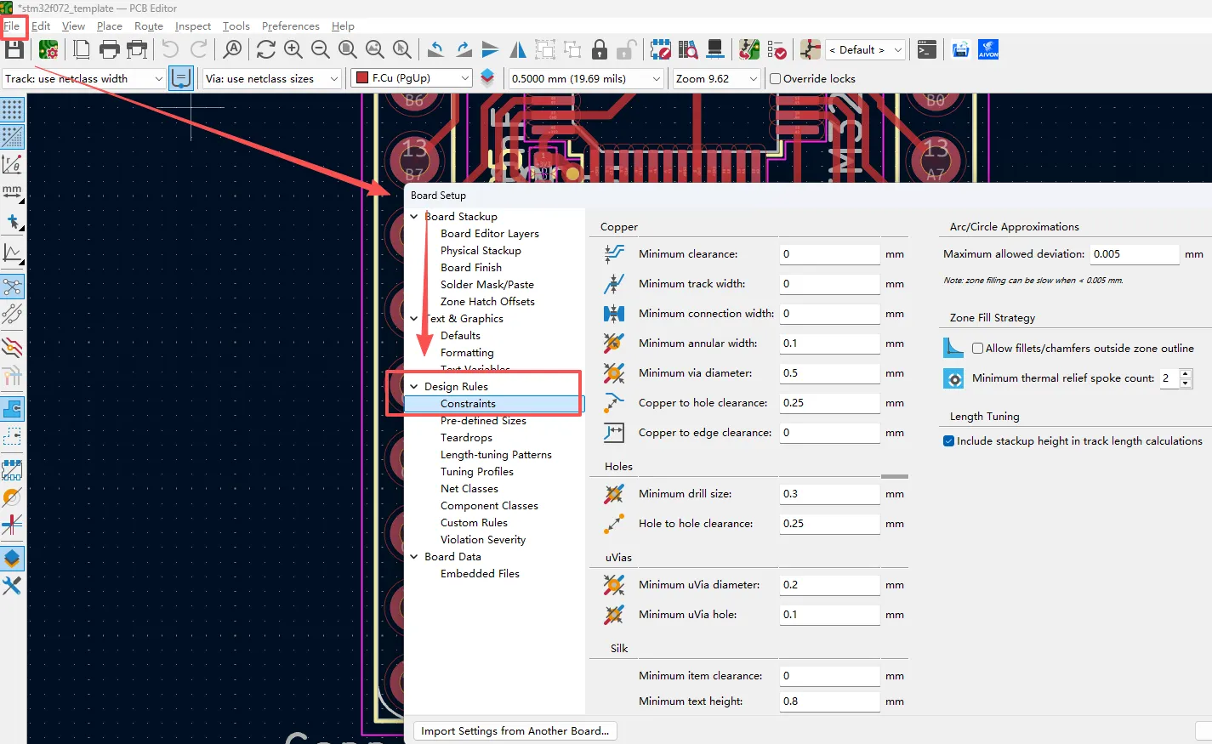This screenshot has height=744, width=1212.
Task: Click the Plot icon
Action: coord(137,49)
